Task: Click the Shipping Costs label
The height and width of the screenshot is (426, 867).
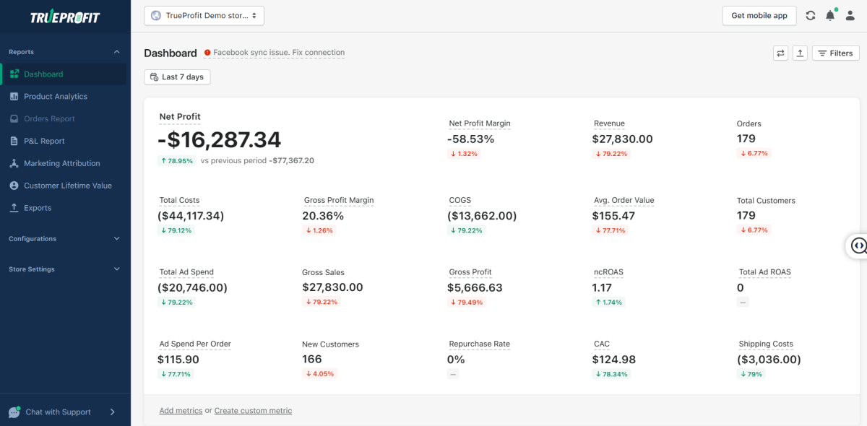Action: pos(766,344)
